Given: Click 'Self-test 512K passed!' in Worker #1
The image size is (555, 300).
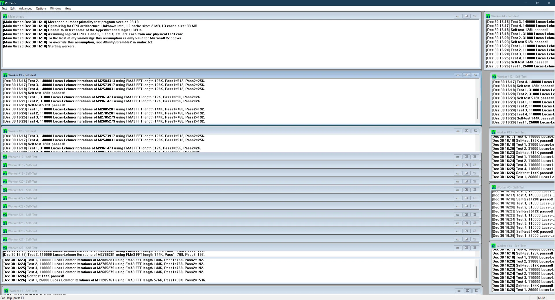Looking at the screenshot, I should click(x=46, y=105).
